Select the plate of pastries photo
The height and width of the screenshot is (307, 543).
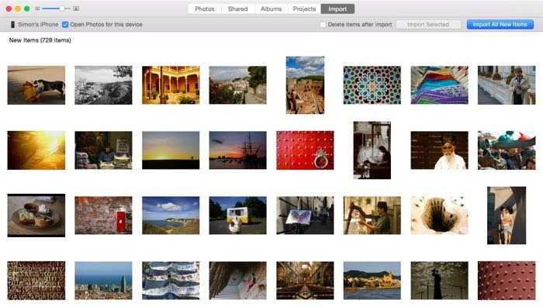[x=36, y=216]
